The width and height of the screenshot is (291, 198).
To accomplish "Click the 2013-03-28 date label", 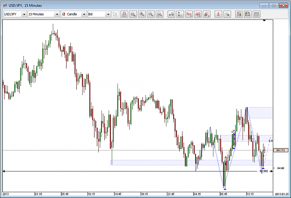I will (x=282, y=194).
